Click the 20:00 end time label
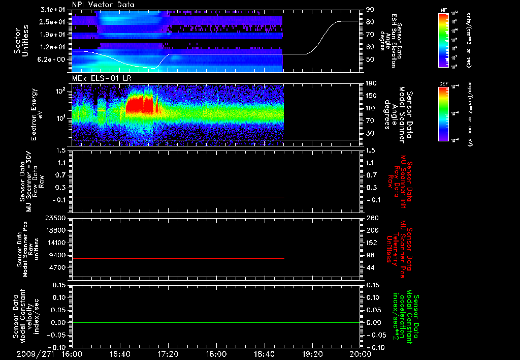Viewport: 520px width, 360px height. pyautogui.click(x=361, y=354)
